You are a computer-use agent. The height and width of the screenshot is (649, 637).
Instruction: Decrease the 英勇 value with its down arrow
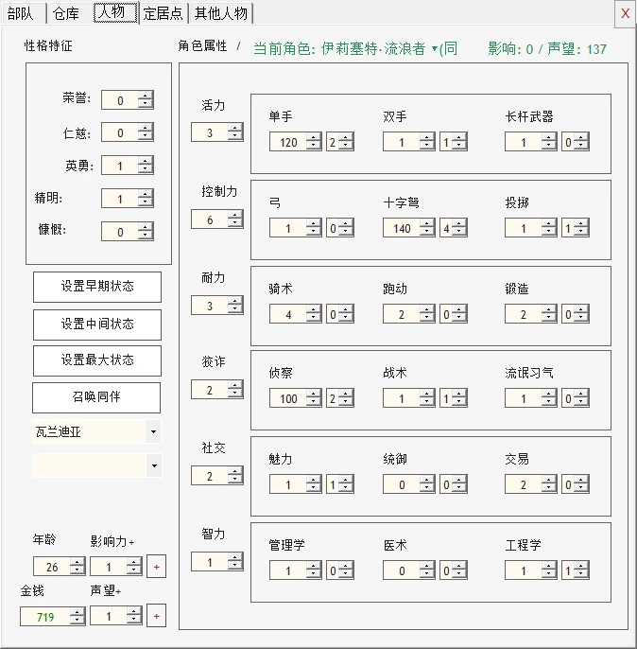146,169
